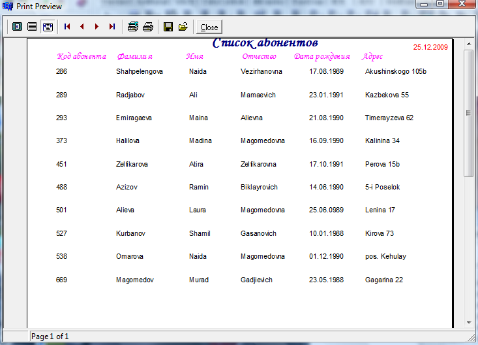478x345 pixels.
Task: Click the 'Список абонентов' report title
Action: 265,43
